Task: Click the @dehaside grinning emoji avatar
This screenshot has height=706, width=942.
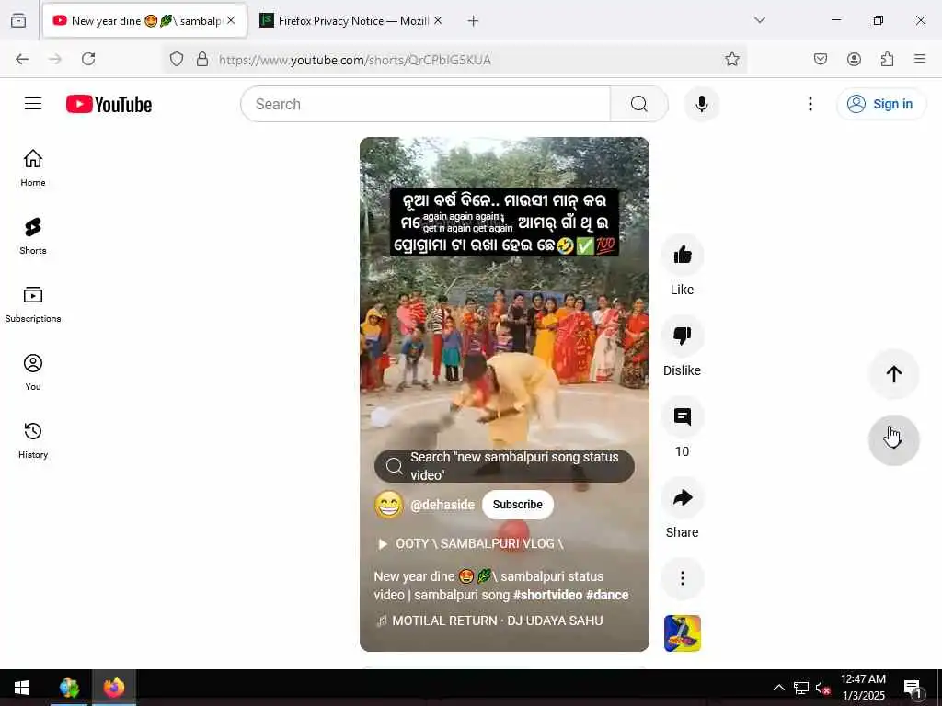Action: pyautogui.click(x=389, y=505)
